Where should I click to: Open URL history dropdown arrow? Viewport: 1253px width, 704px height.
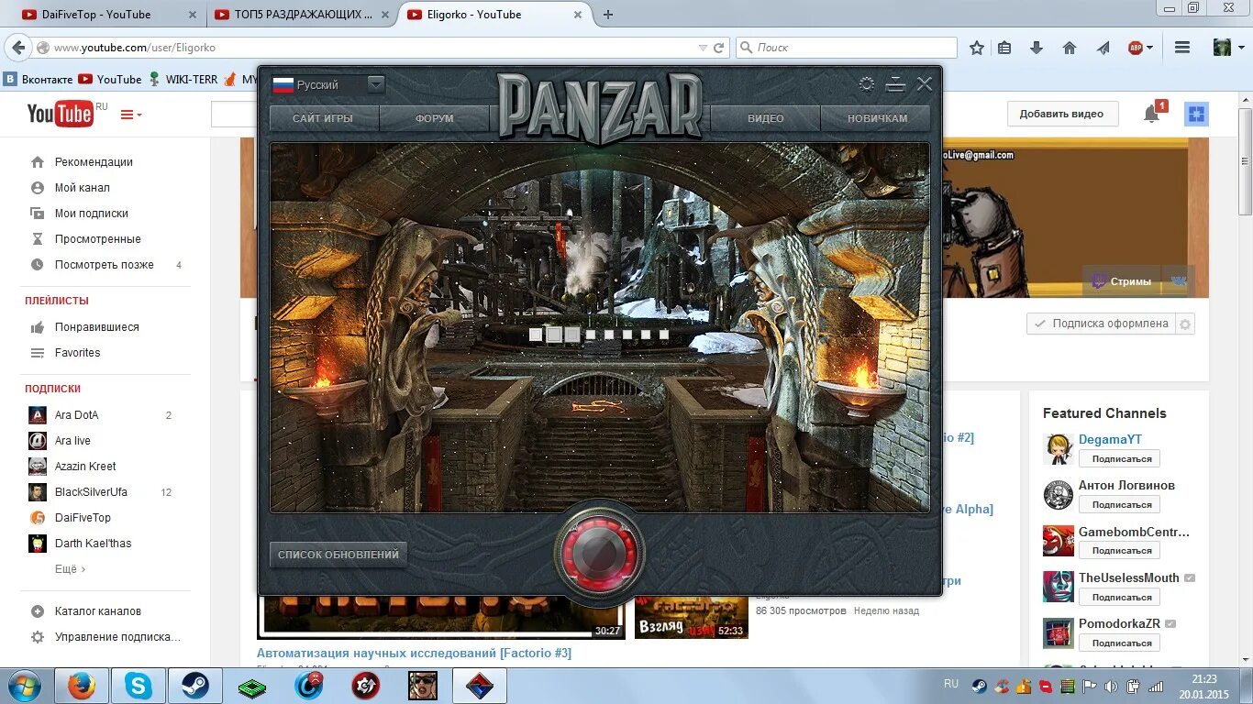click(x=703, y=48)
